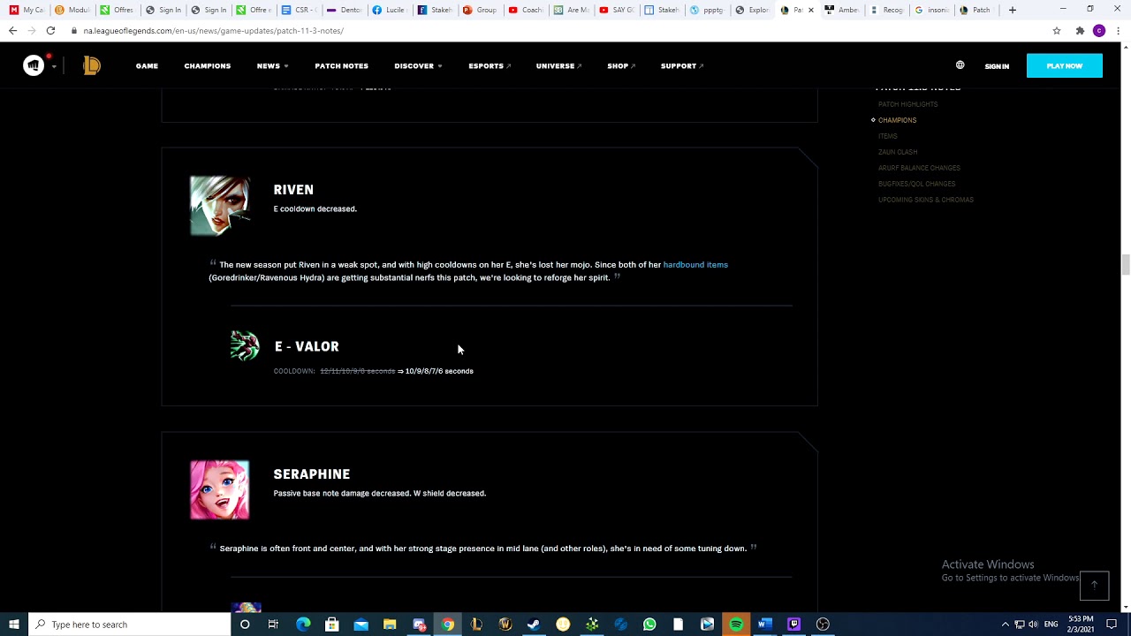Open the Support nav link
This screenshot has width=1131, height=636.
682,66
